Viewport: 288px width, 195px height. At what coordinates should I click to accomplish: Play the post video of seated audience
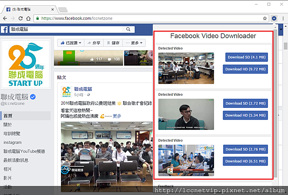tap(107, 157)
